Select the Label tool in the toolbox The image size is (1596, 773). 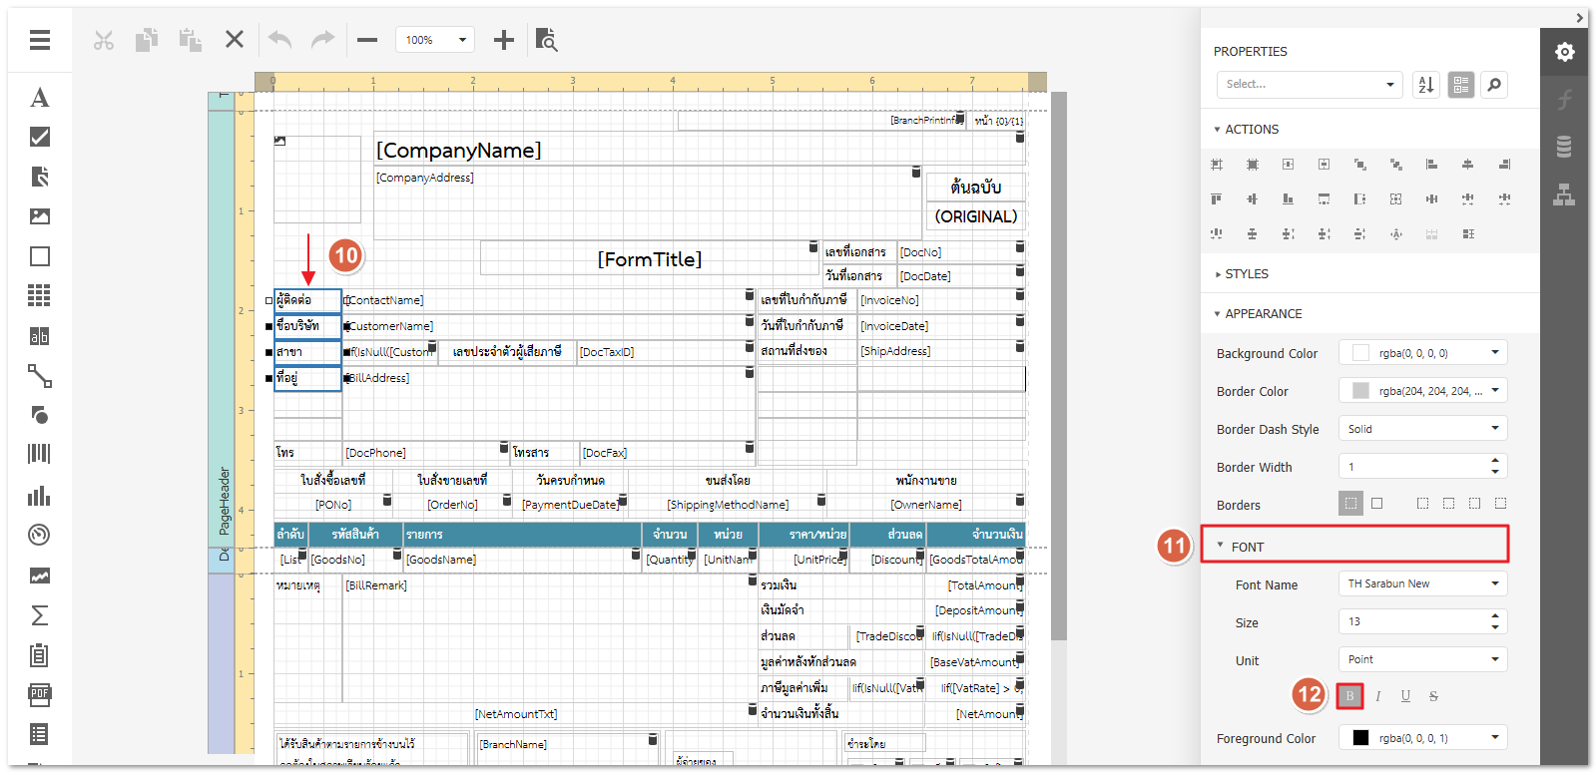[40, 97]
